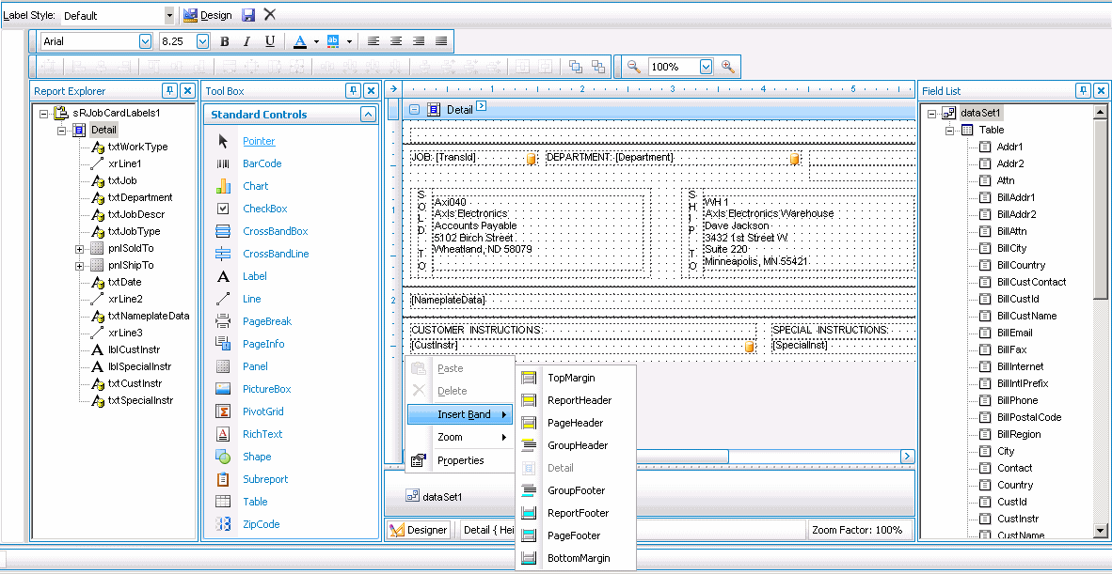Viewport: 1112px width, 574px height.
Task: Select the PictureBox control in Tool Box
Action: 266,389
